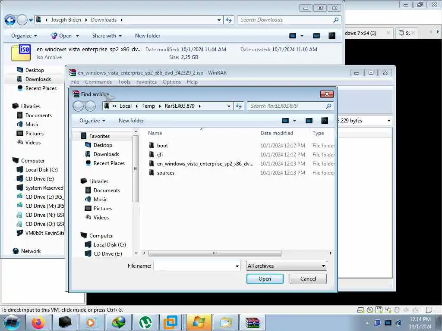Click New folder in Downloads window toolbar

tap(148, 36)
